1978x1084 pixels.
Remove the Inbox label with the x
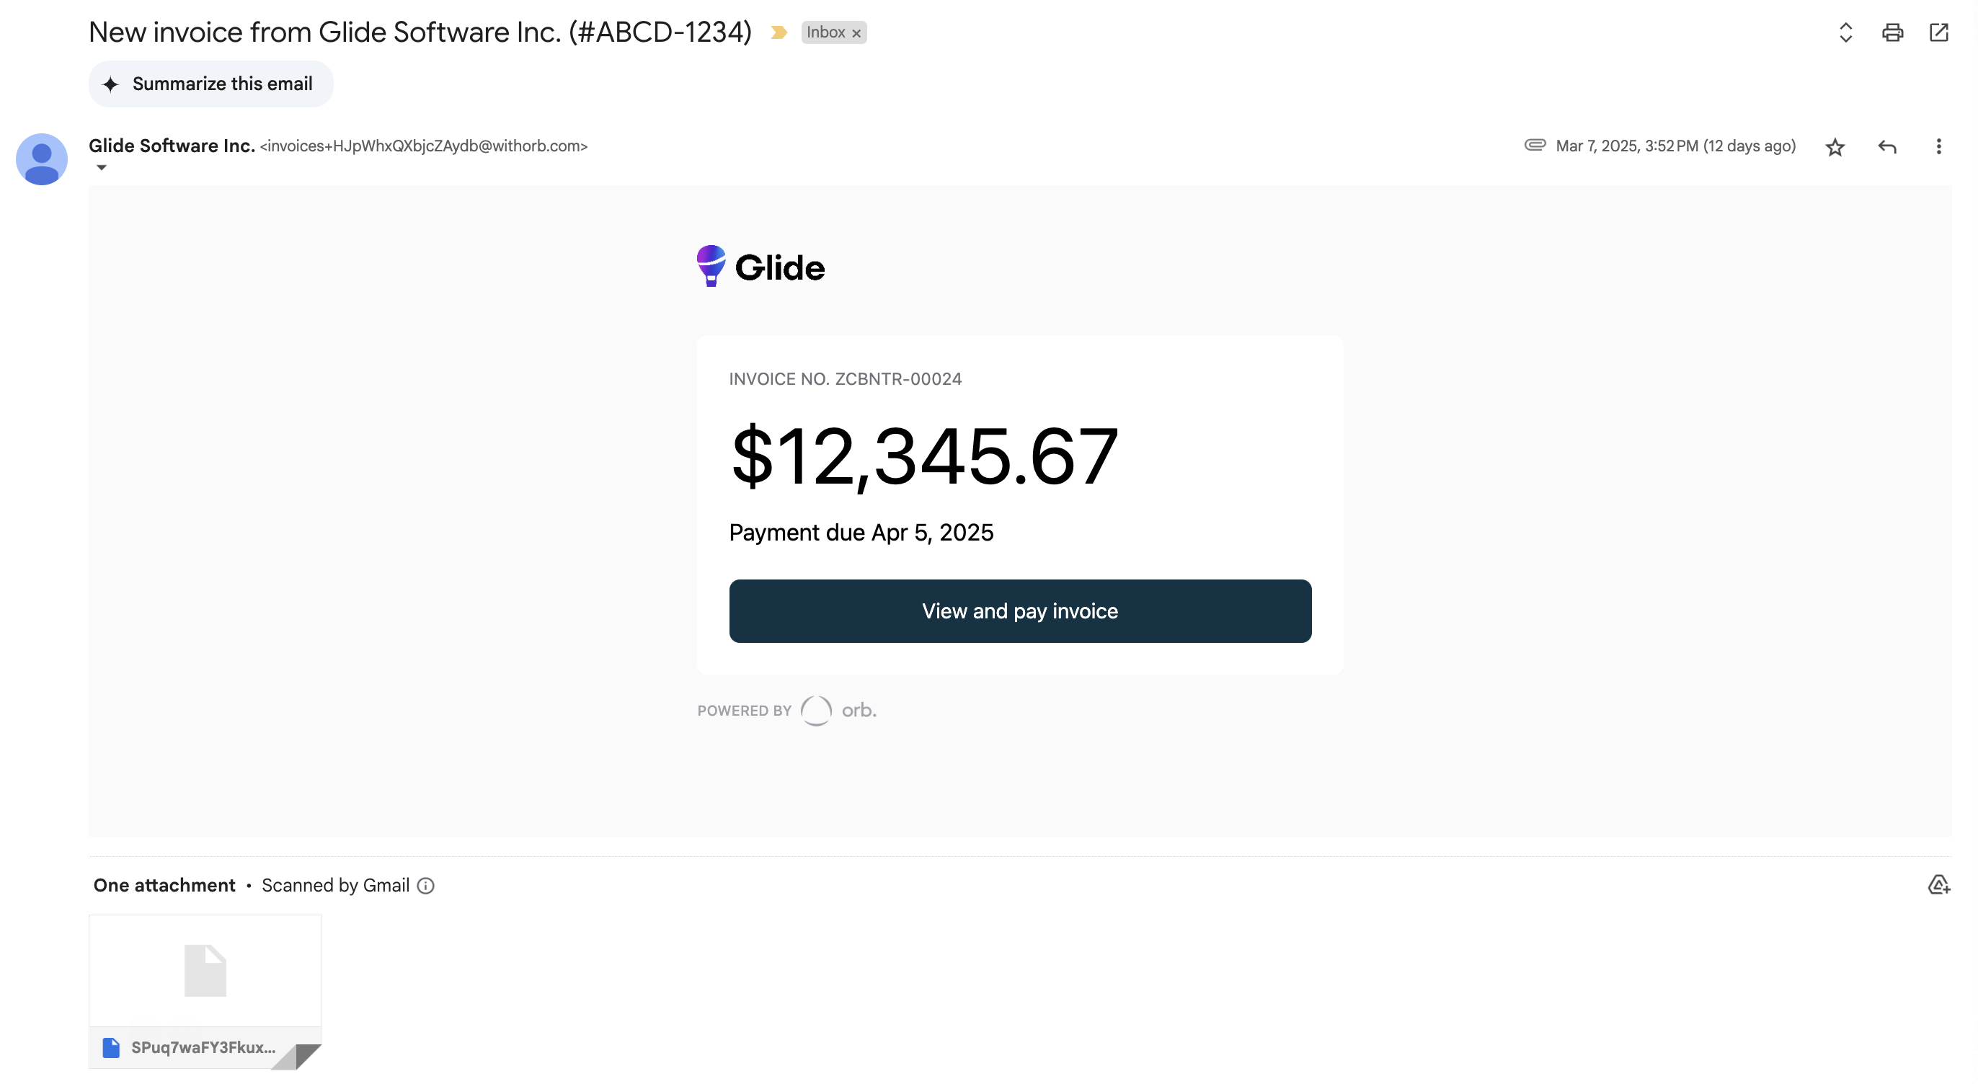[856, 33]
